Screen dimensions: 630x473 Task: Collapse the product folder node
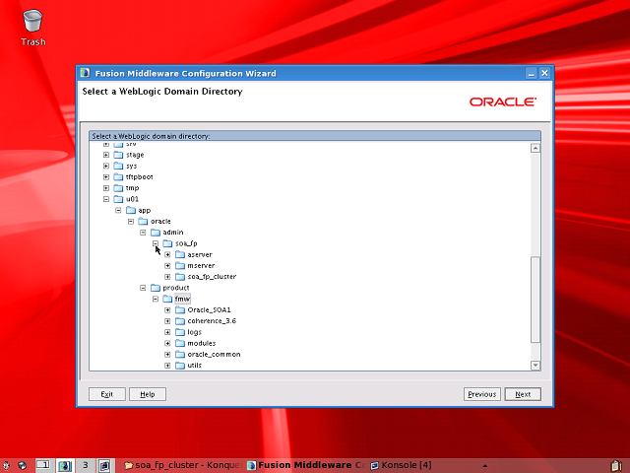pos(143,288)
